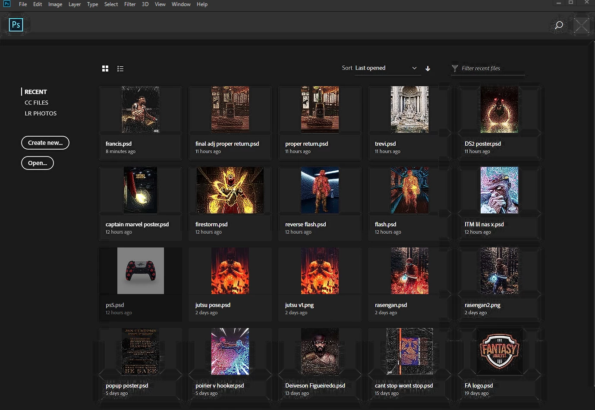Screen dimensions: 595x410
Task: Open ITM lil nas x.psd thumbnail
Action: [x=499, y=190]
